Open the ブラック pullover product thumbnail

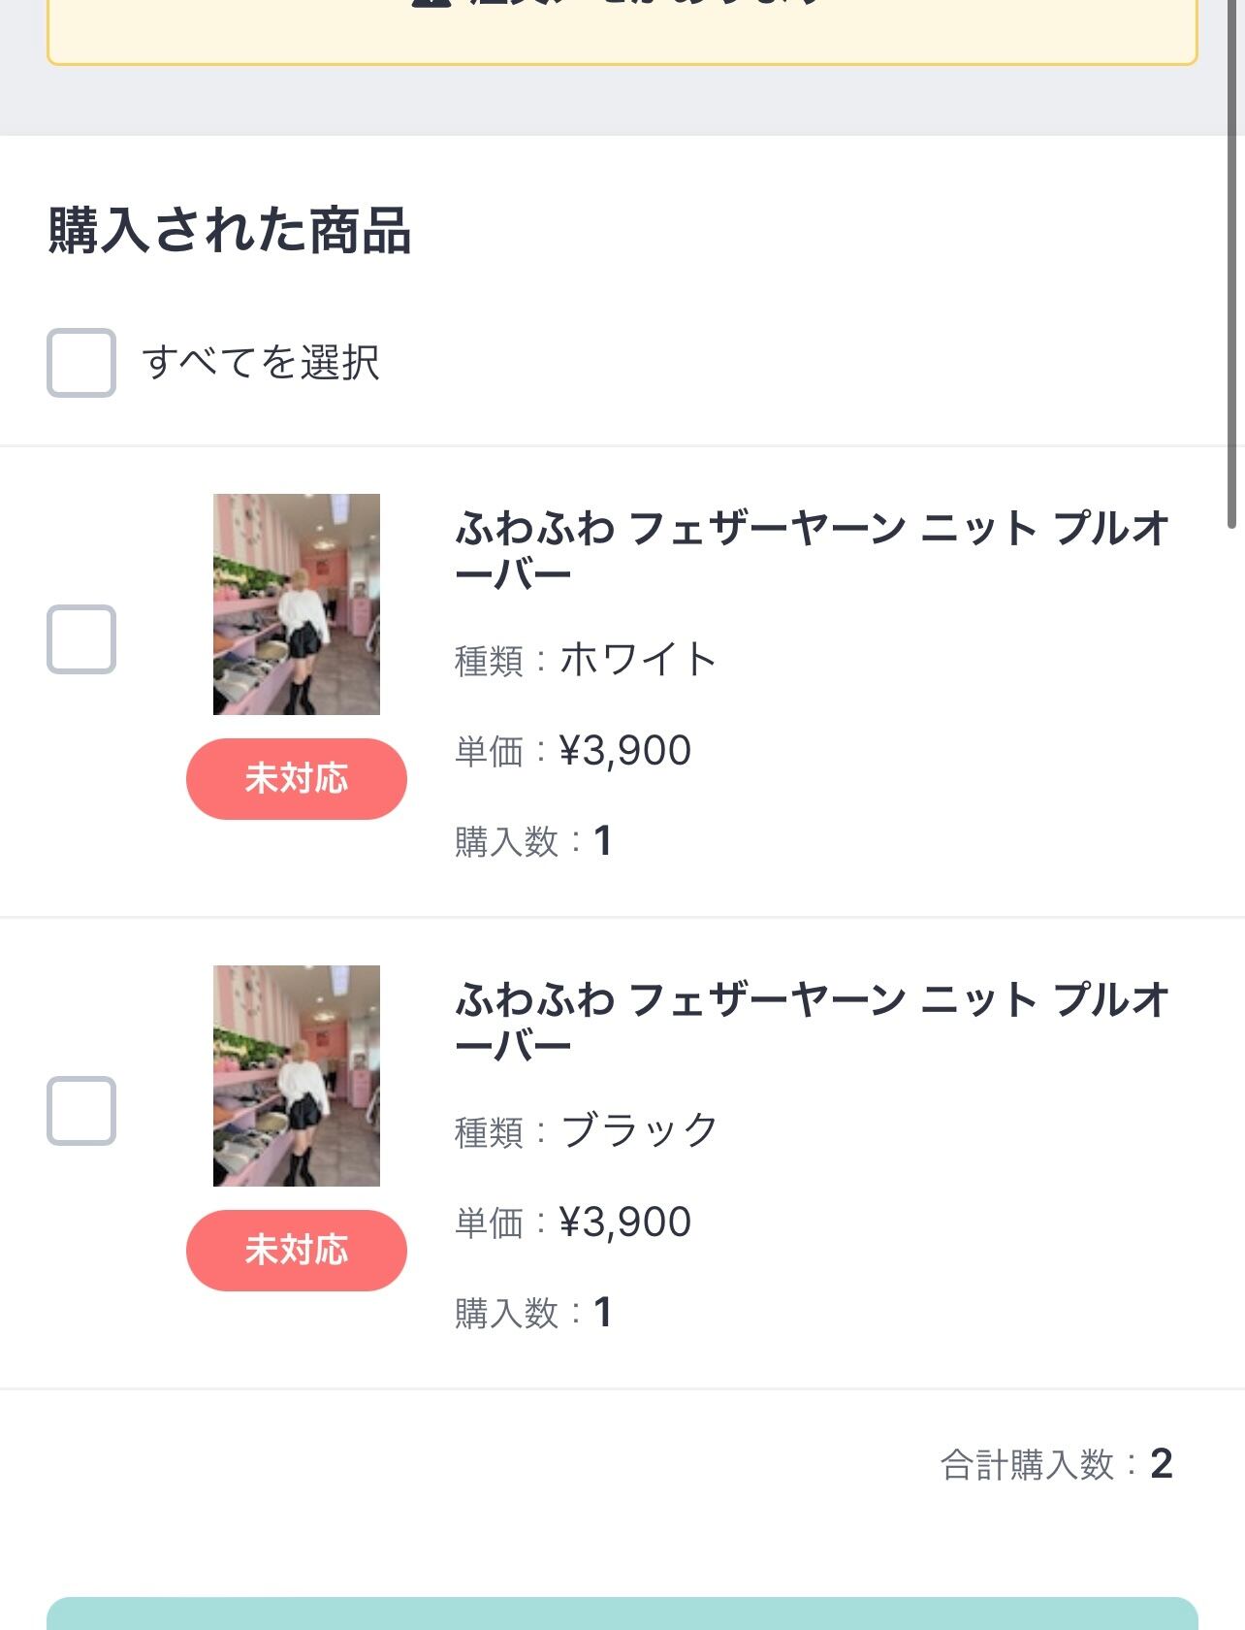pos(297,1076)
